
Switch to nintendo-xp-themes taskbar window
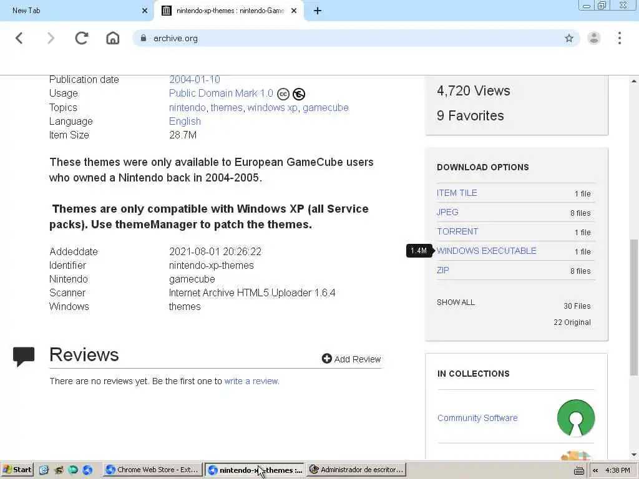coord(255,470)
